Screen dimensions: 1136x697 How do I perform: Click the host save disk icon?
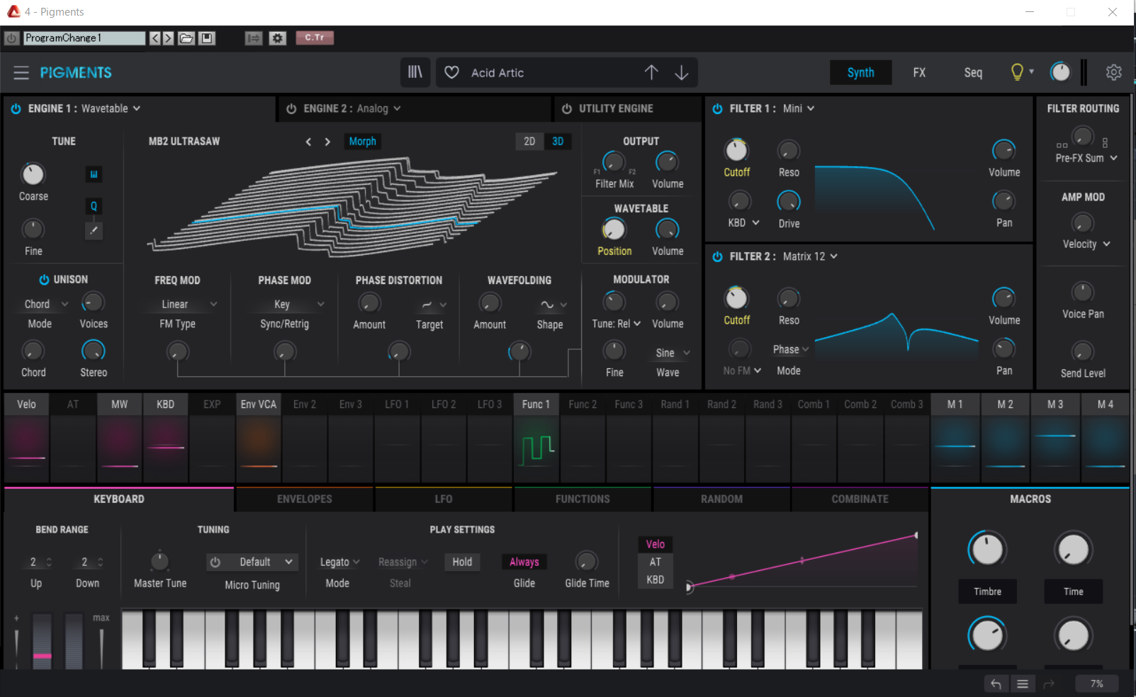pyautogui.click(x=207, y=38)
